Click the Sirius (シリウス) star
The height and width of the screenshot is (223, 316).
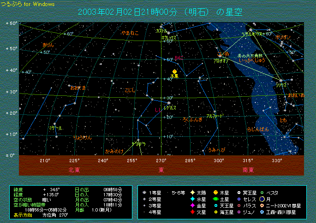pyautogui.click(x=280, y=81)
